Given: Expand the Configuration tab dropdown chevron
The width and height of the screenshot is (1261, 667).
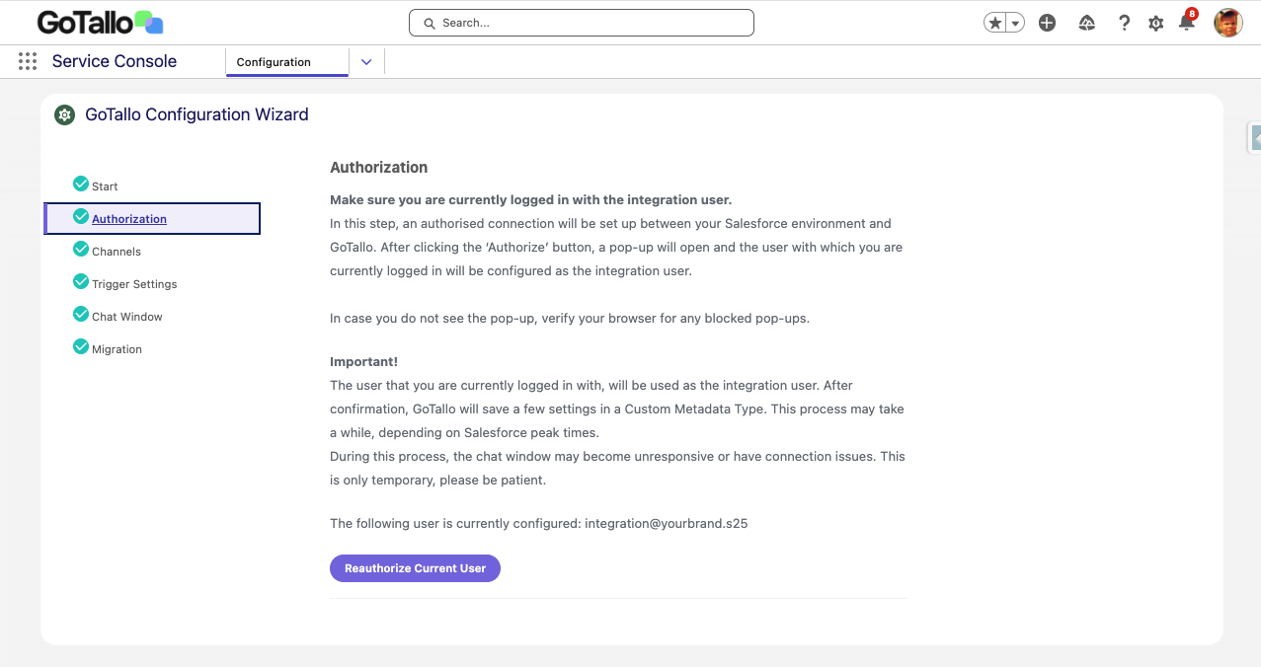Looking at the screenshot, I should pyautogui.click(x=366, y=61).
